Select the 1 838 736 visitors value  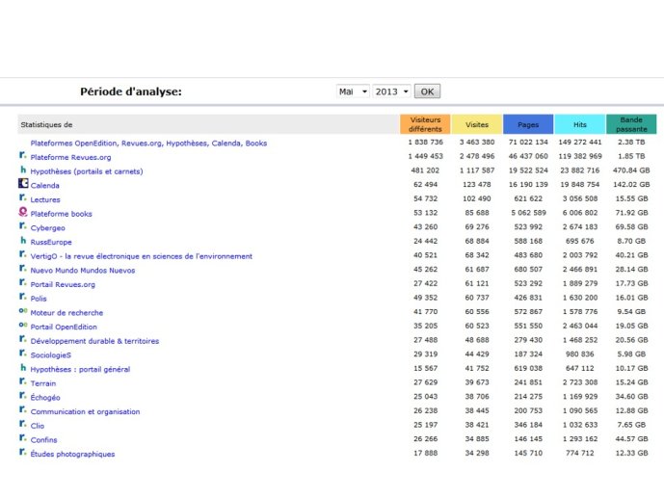(x=425, y=143)
